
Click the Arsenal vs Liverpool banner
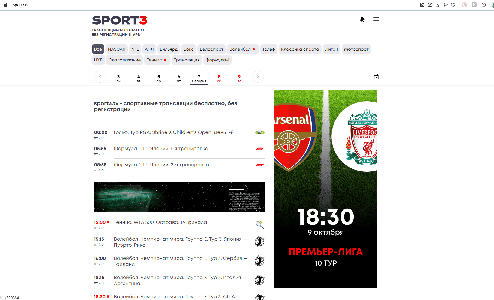pyautogui.click(x=326, y=189)
